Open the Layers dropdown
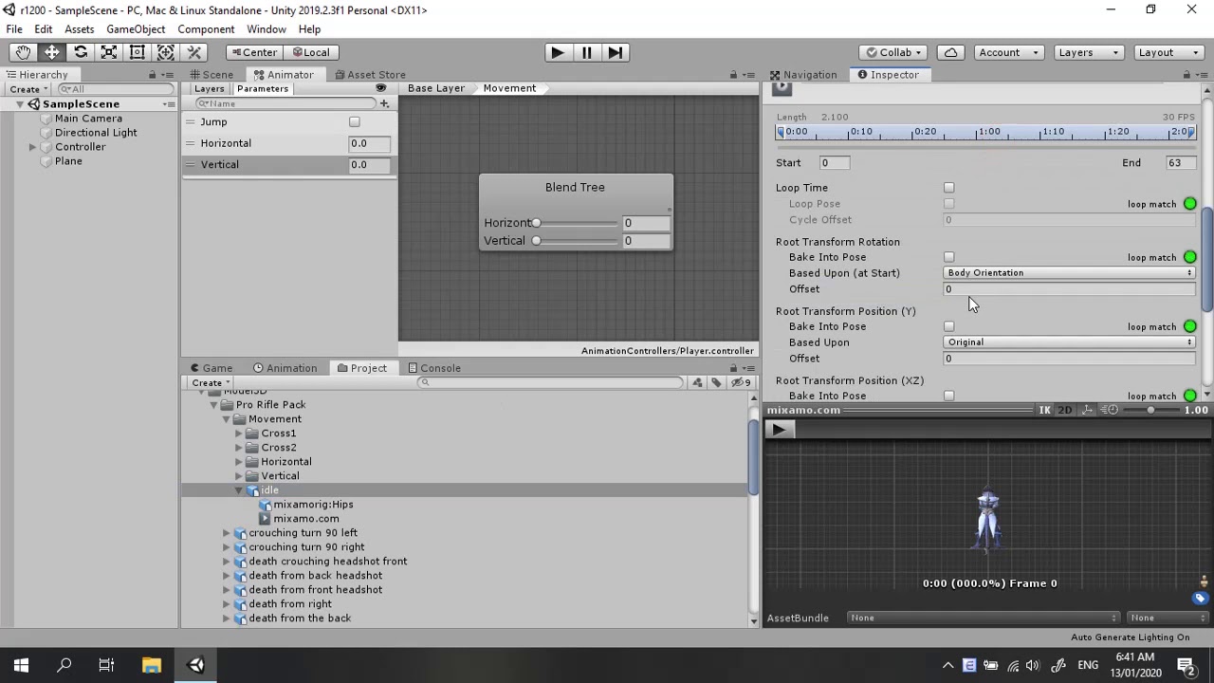Image resolution: width=1214 pixels, height=683 pixels. [x=1088, y=52]
